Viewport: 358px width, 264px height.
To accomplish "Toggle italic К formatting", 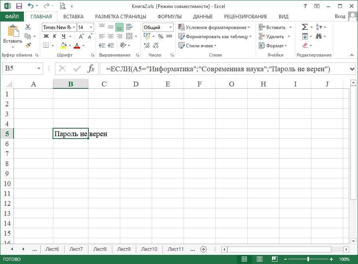I will coord(55,36).
